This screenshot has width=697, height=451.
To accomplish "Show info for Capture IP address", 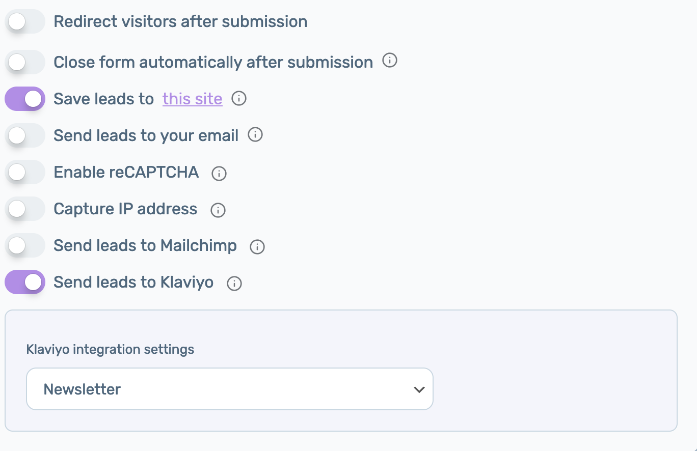I will 218,210.
